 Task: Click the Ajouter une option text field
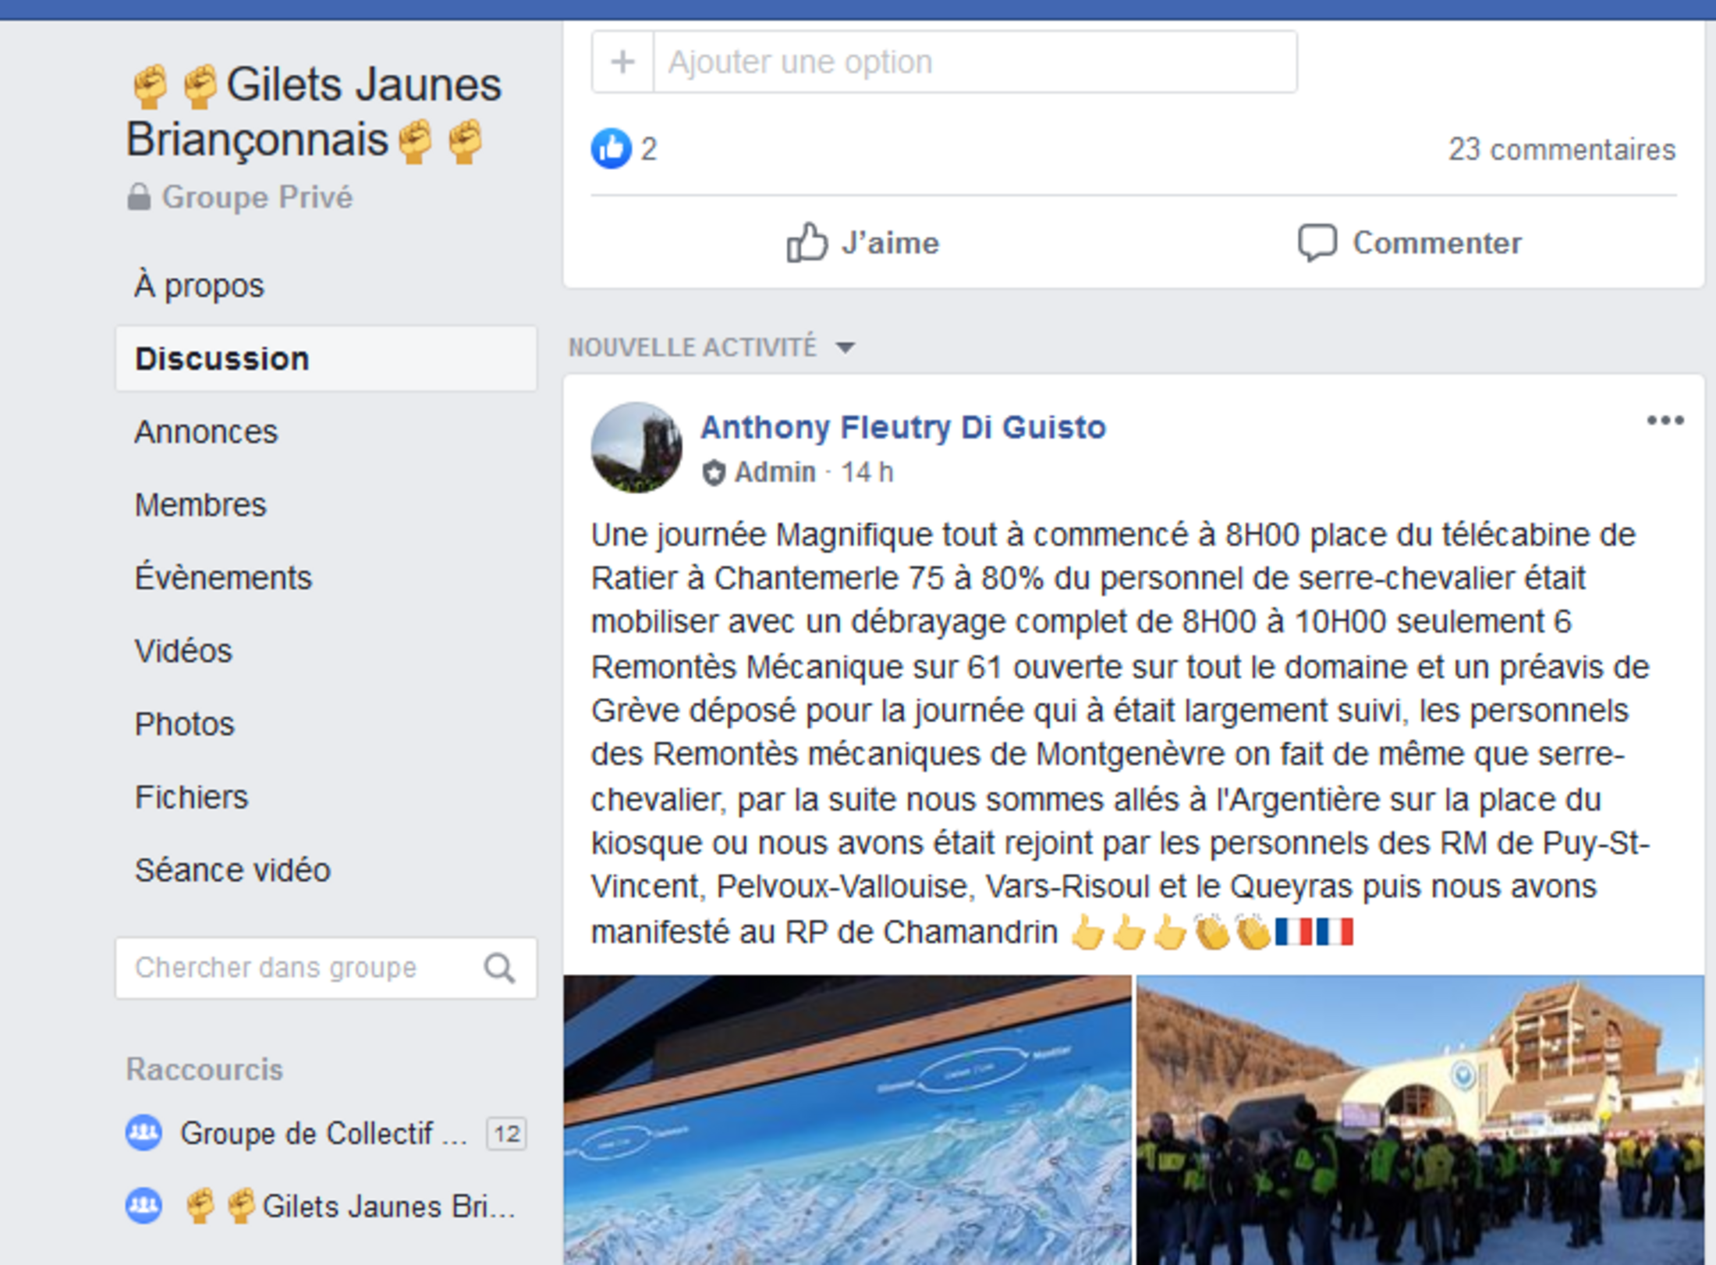coord(975,62)
